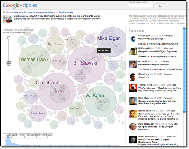The width and height of the screenshot is (189, 149).
Task: Open the shared post thumbnail image
Action: pos(7,18)
